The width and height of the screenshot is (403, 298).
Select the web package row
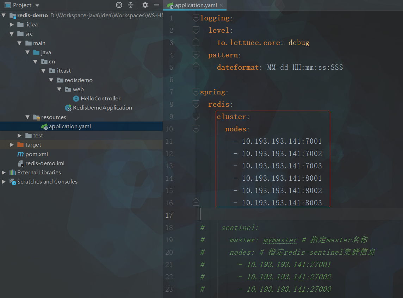click(81, 89)
